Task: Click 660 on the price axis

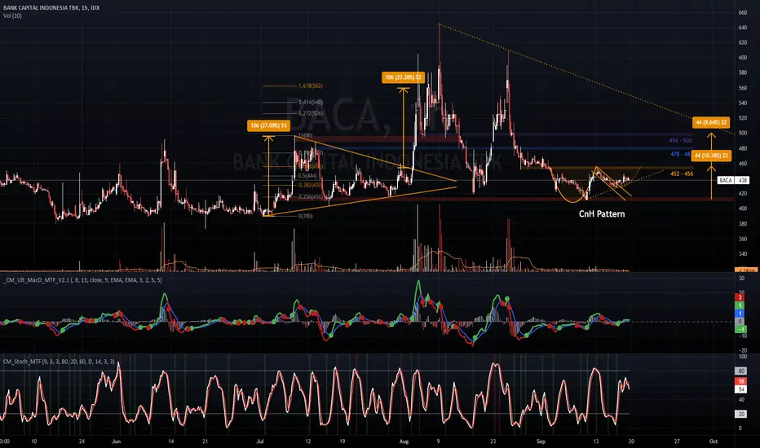Action: click(743, 12)
